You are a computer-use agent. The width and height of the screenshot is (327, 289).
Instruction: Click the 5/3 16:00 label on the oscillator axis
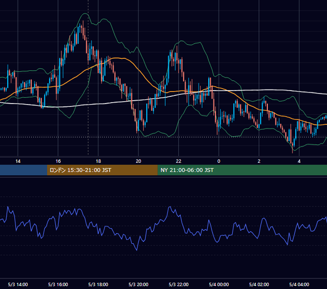pyautogui.click(x=58, y=284)
